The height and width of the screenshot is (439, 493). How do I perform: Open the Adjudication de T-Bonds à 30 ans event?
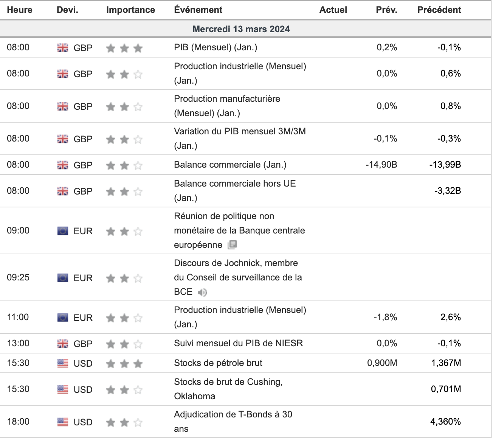pos(233,422)
